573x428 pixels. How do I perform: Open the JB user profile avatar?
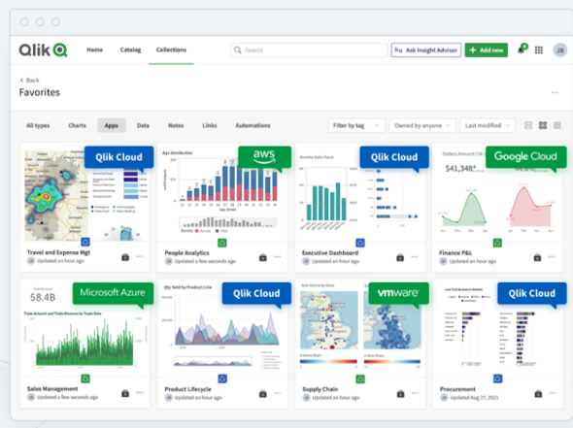pos(559,50)
